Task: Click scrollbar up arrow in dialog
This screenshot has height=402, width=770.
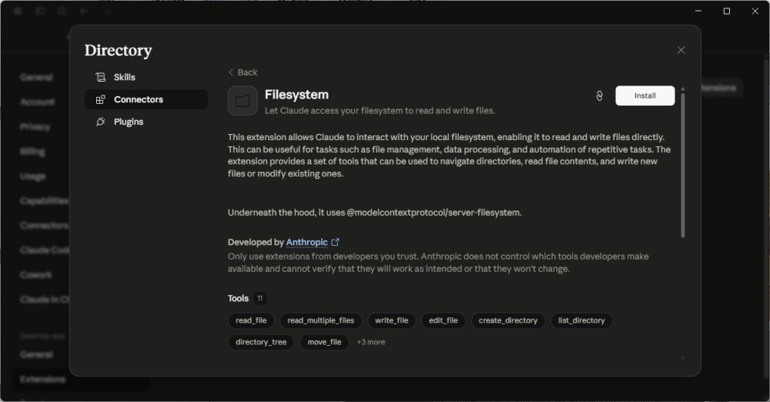Action: [682, 89]
